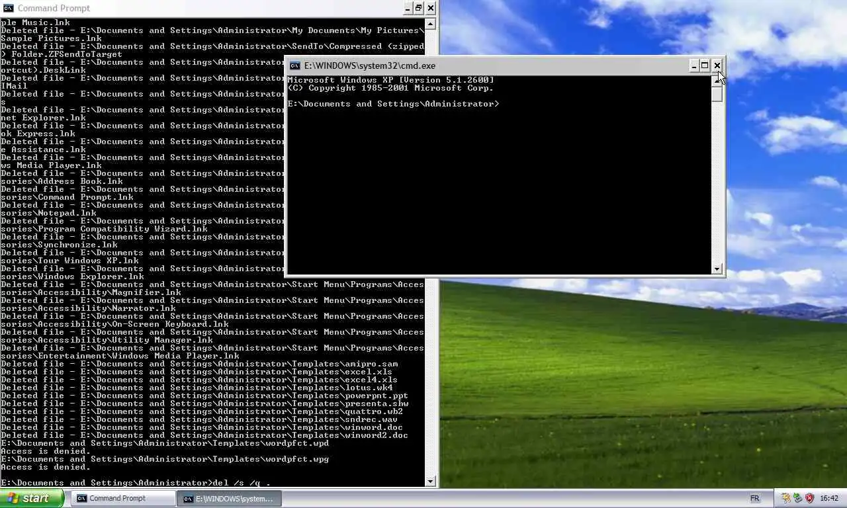
Task: Switch to Command Prompt taskbar button
Action: tap(122, 498)
